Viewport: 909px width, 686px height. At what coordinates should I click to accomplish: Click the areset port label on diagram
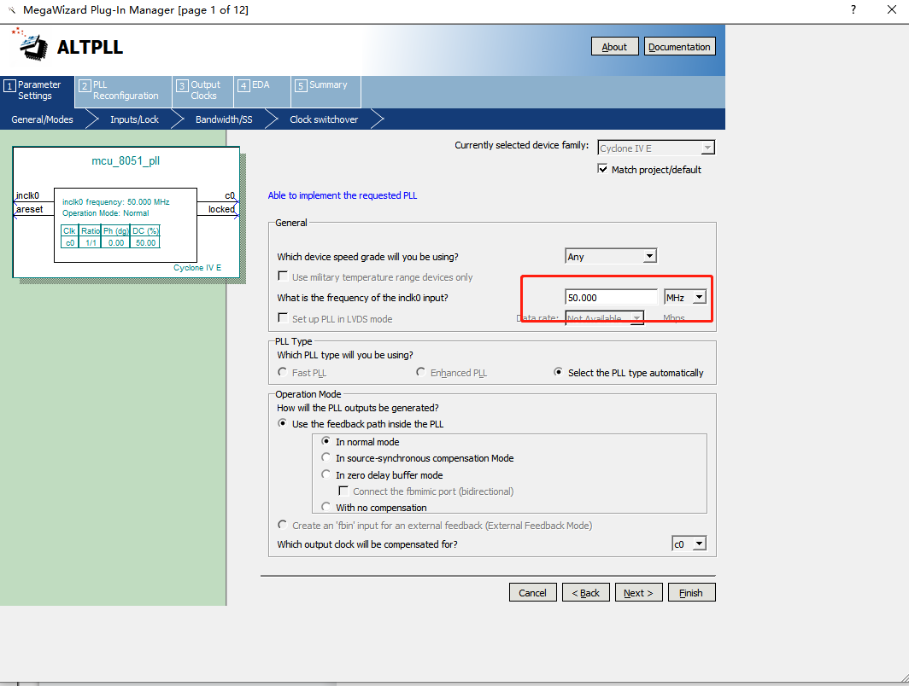[30, 209]
